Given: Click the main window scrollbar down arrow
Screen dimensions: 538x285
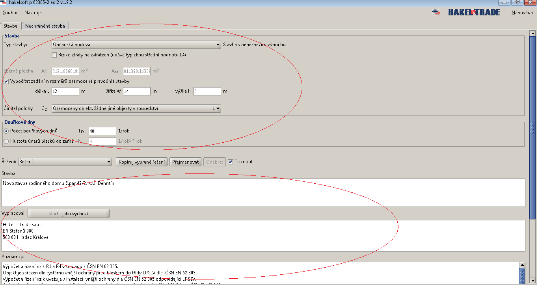Looking at the screenshot, I should [x=533, y=281].
